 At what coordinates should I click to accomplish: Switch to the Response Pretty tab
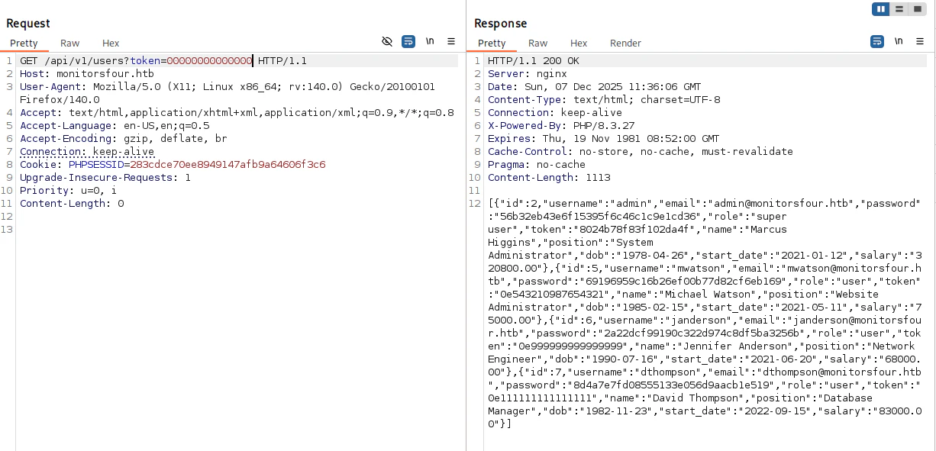click(x=492, y=43)
